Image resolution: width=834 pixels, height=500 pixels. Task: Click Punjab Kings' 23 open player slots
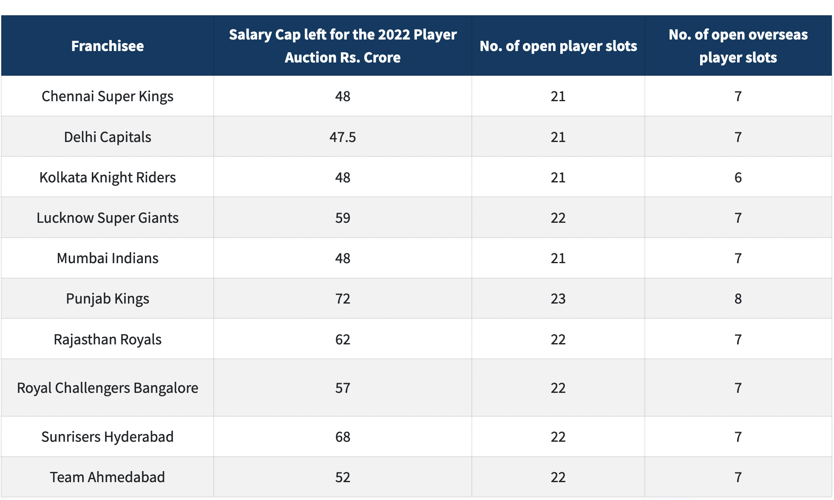(558, 298)
